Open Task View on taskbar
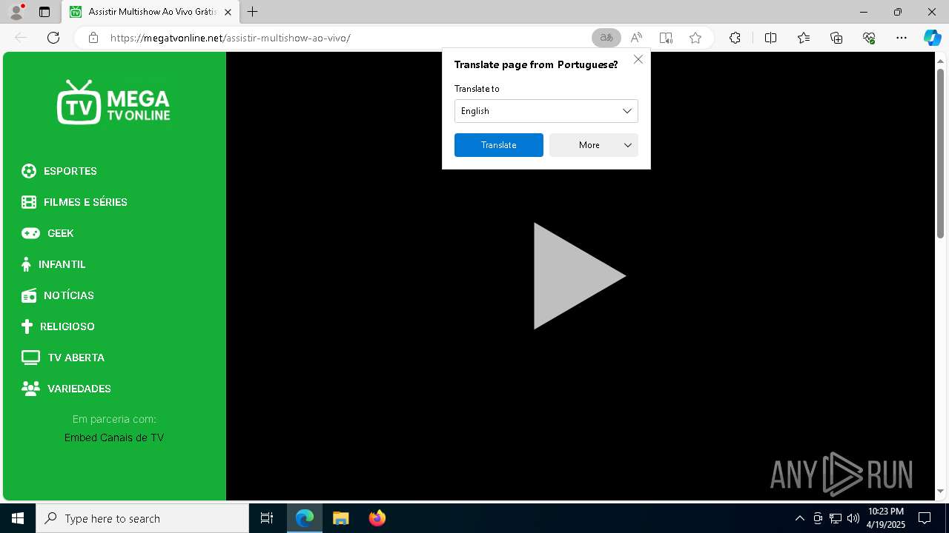Image resolution: width=949 pixels, height=533 pixels. click(267, 518)
